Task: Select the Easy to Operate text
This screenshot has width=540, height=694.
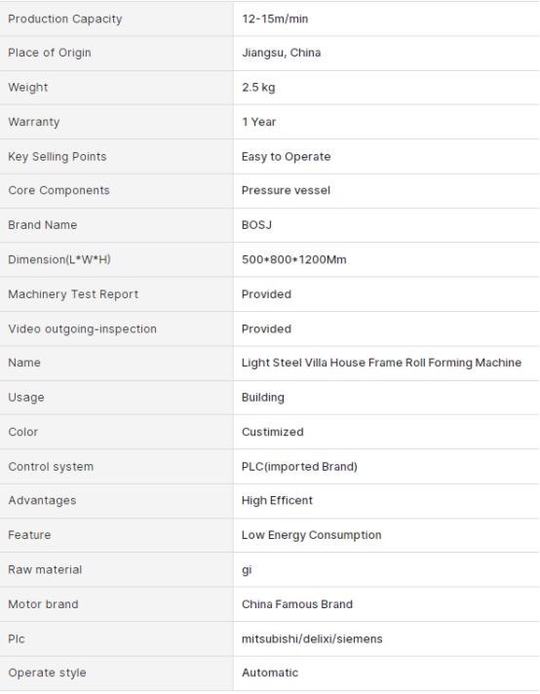Action: 286,157
